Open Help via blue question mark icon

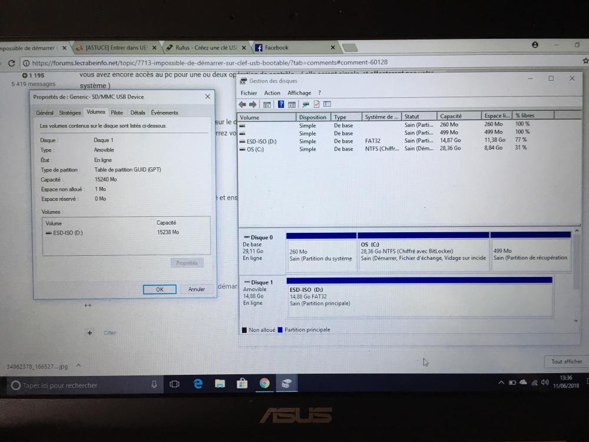280,104
